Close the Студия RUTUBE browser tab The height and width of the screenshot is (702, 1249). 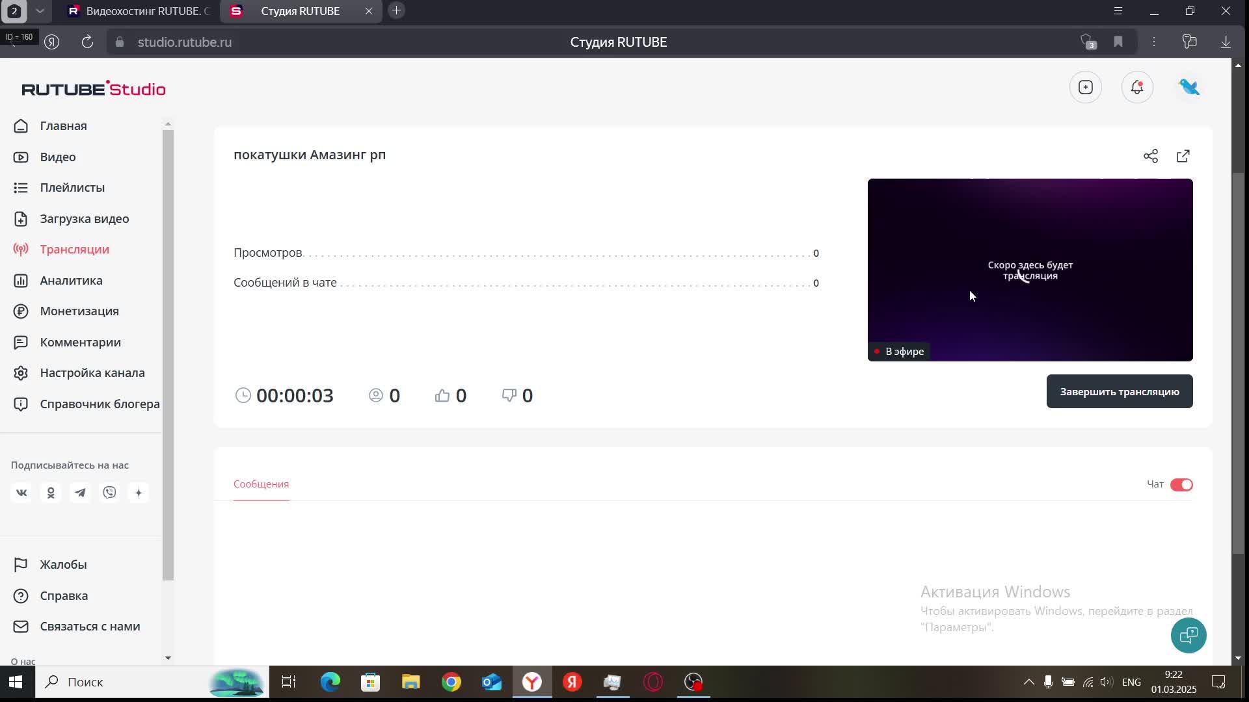369,11
